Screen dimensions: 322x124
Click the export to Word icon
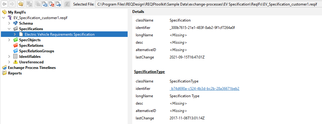click(44, 4)
